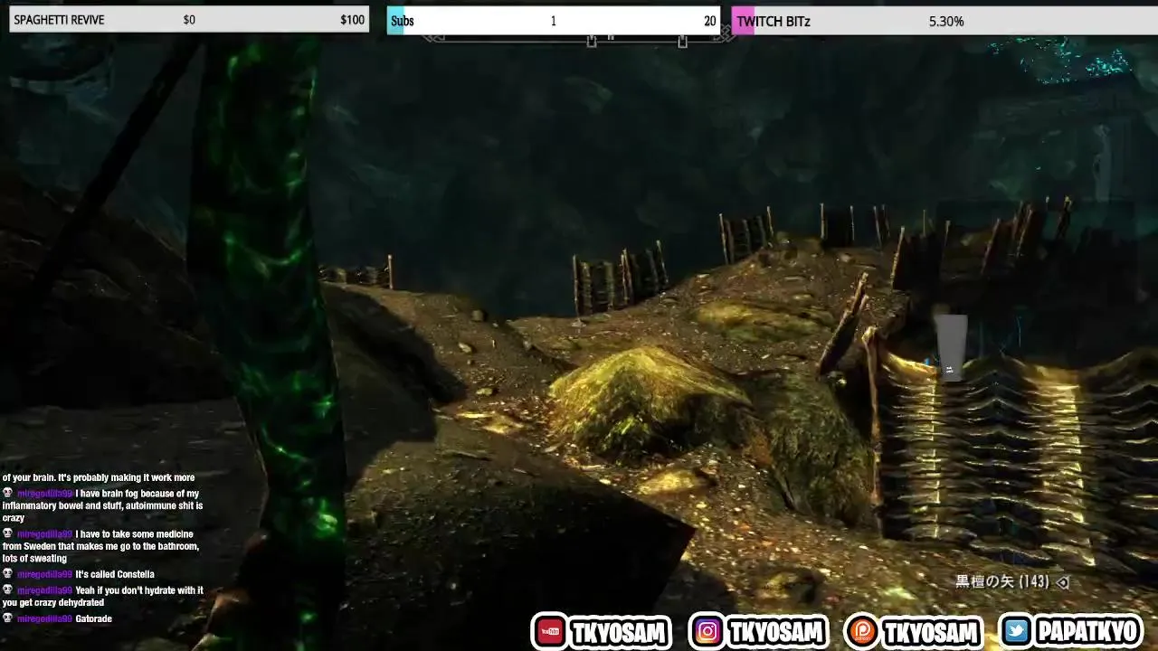Click the skull badge beside the Gatorade message
Image resolution: width=1158 pixels, height=651 pixels.
coord(7,618)
